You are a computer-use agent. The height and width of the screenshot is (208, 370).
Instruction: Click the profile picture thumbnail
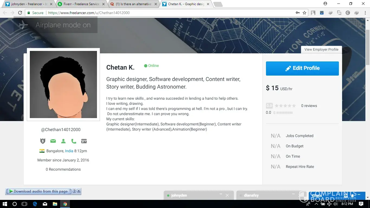pos(63,84)
